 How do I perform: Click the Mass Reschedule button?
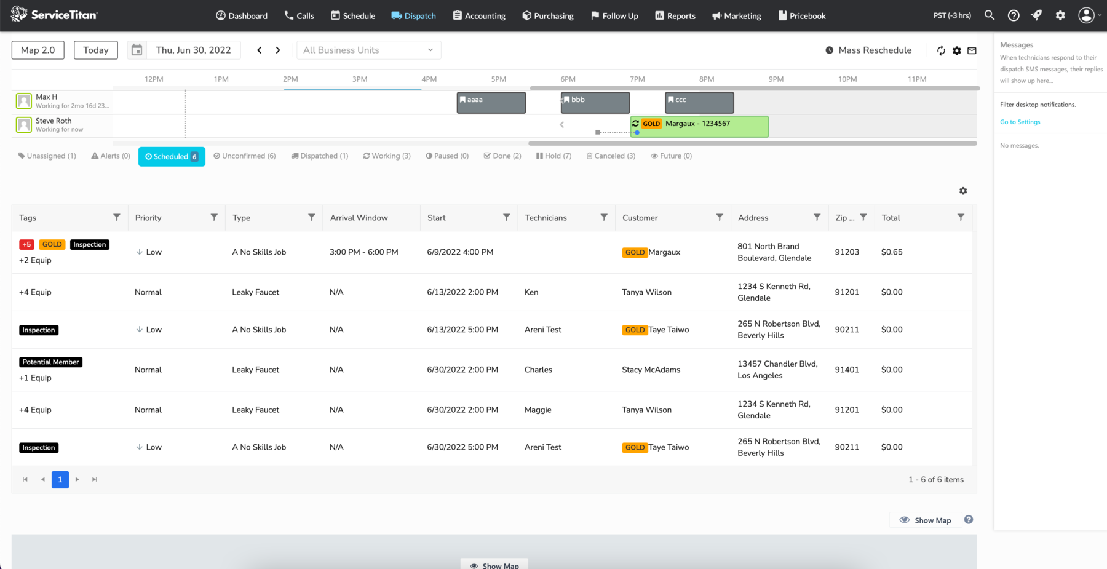point(868,50)
